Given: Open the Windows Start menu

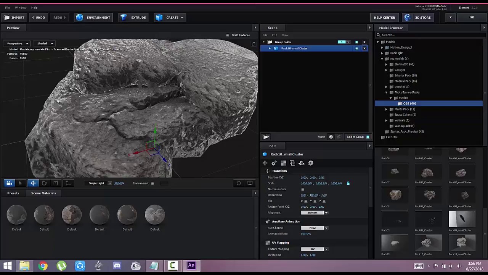Looking at the screenshot, I should 7,266.
